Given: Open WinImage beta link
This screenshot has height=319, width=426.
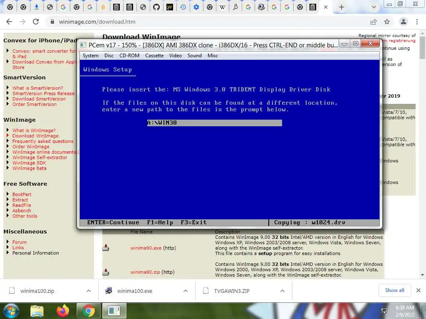Looking at the screenshot, I should click(29, 169).
